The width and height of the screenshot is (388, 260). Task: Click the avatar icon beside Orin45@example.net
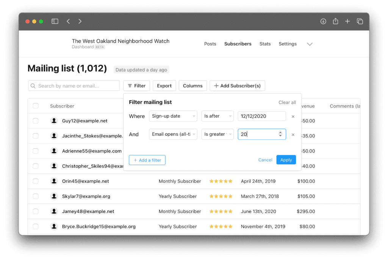(x=54, y=181)
